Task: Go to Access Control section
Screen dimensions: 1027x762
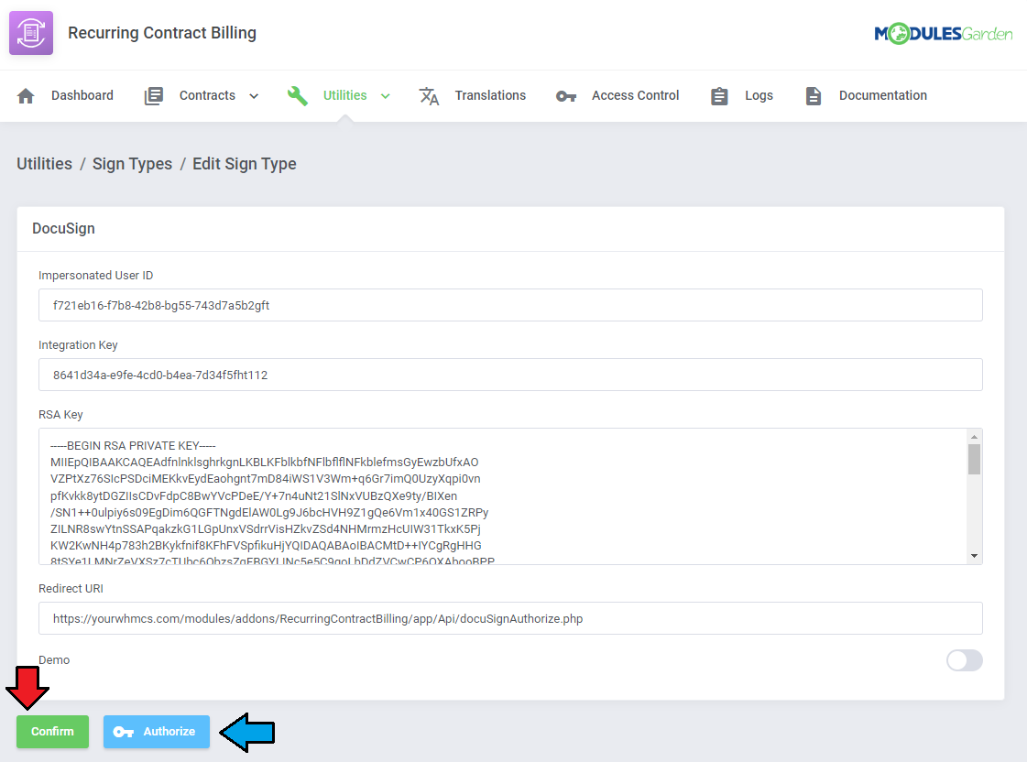Action: [635, 95]
